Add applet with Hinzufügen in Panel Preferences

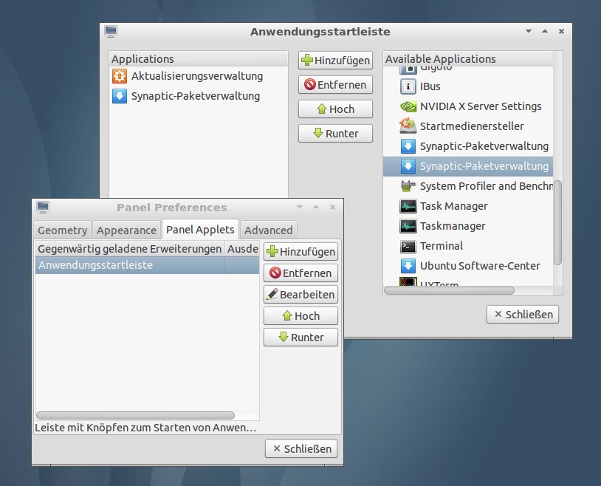(x=301, y=252)
